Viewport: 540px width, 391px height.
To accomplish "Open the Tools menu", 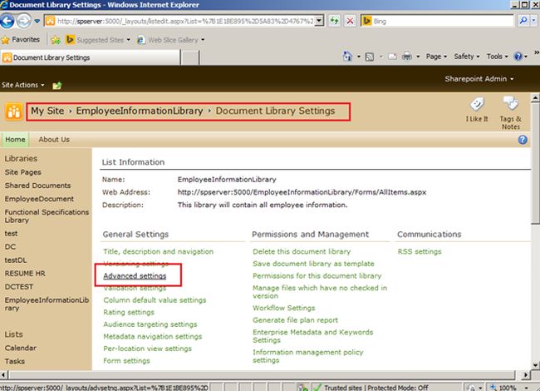I will point(497,57).
